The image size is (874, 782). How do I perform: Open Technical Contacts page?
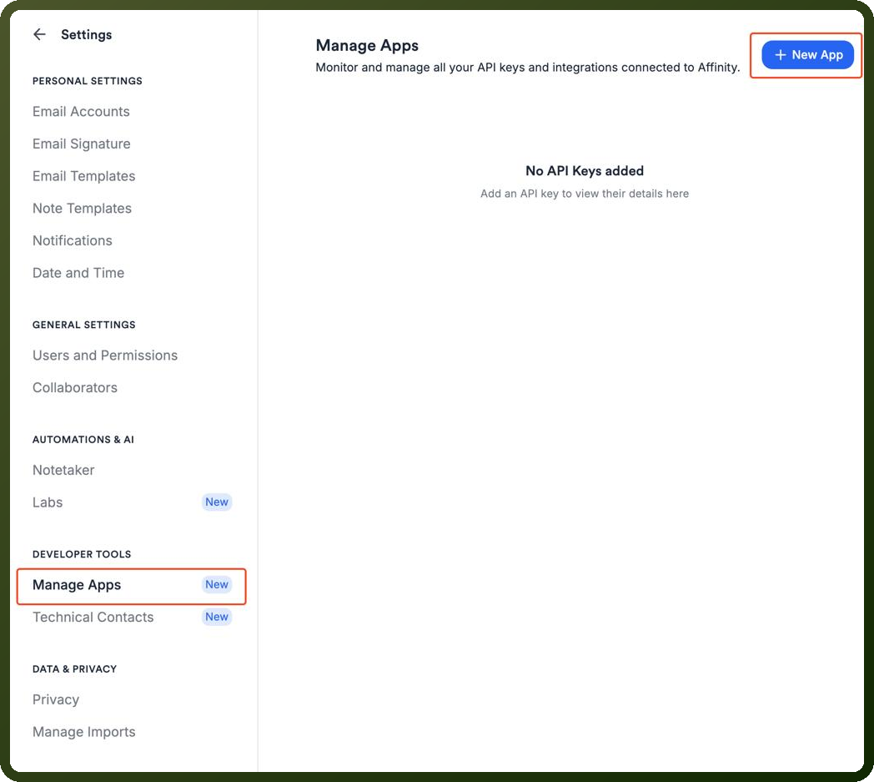[x=93, y=618]
